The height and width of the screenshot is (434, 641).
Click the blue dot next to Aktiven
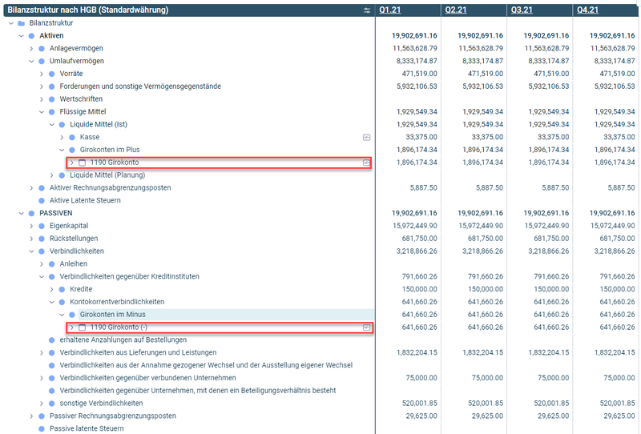32,36
